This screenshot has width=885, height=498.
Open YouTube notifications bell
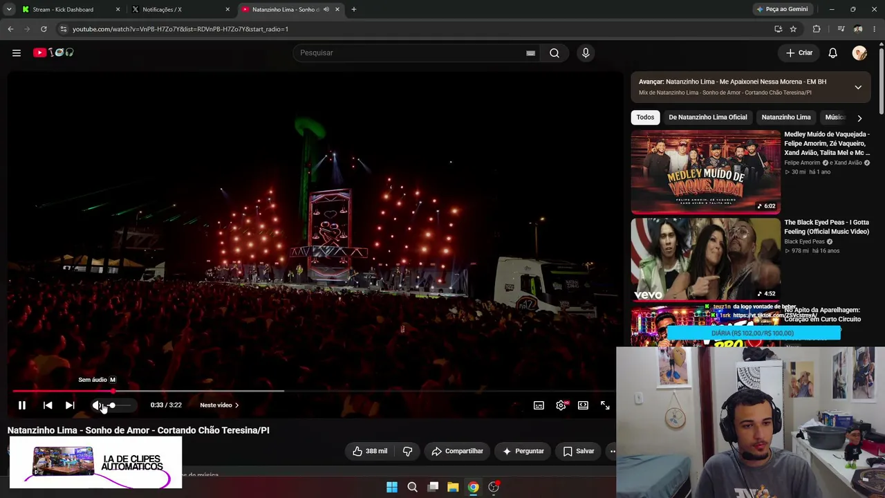pos(833,53)
